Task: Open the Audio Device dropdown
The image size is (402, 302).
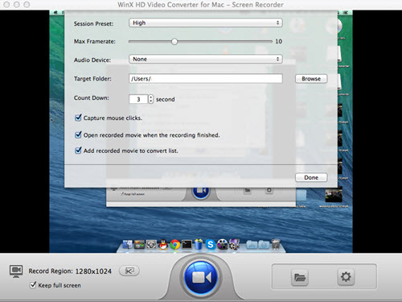Action: pyautogui.click(x=206, y=59)
